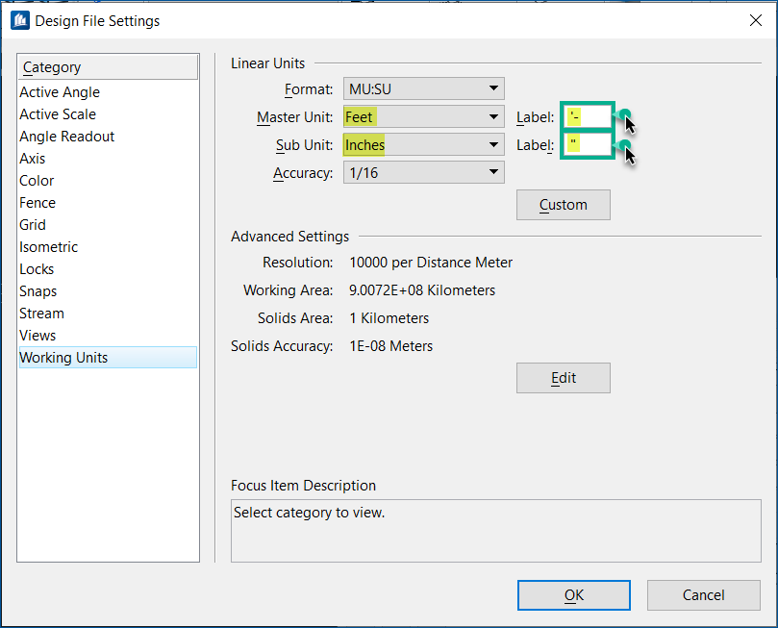The height and width of the screenshot is (628, 778).
Task: Select the Angle Readout category
Action: click(108, 137)
